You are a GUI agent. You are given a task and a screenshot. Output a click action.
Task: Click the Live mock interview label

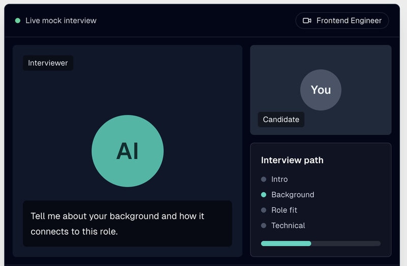click(61, 20)
